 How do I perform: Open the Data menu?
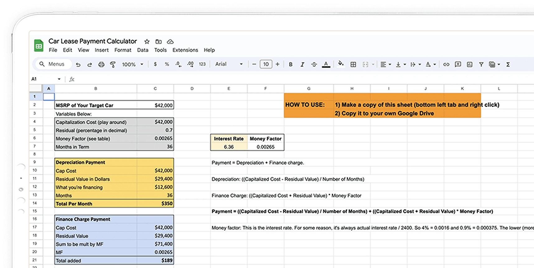tap(143, 50)
